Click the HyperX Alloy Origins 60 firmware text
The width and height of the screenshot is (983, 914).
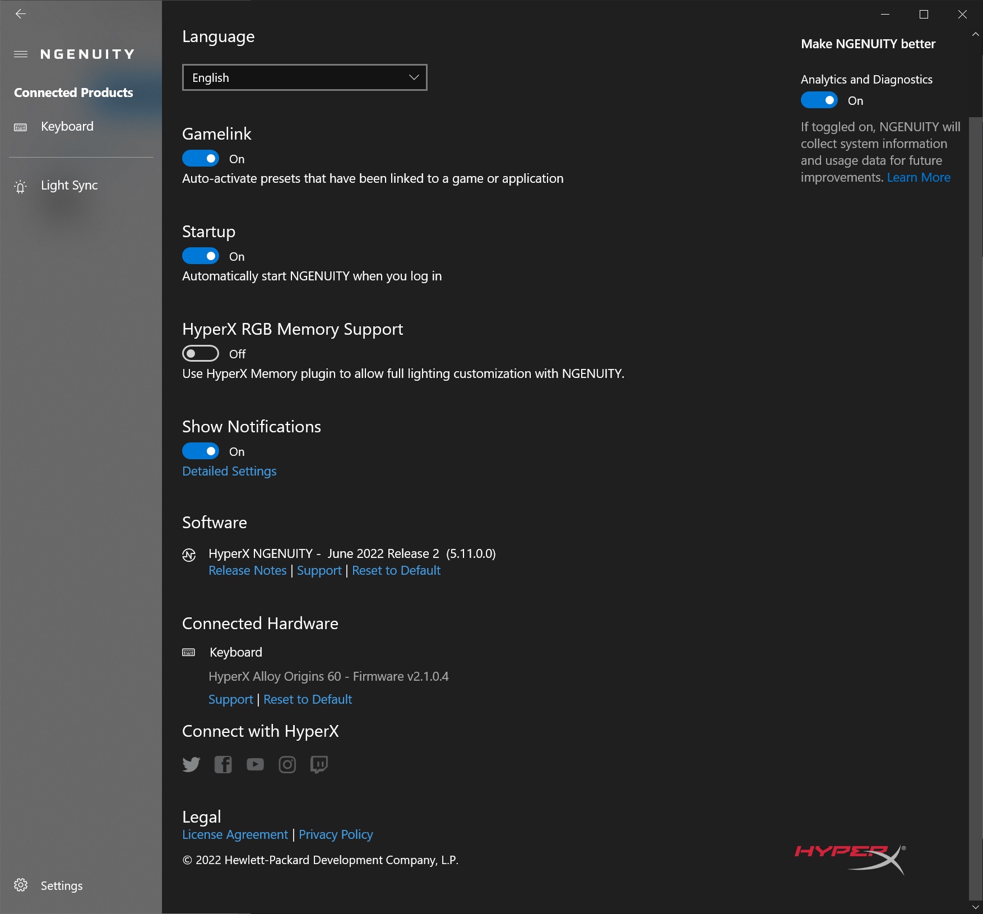pos(328,676)
